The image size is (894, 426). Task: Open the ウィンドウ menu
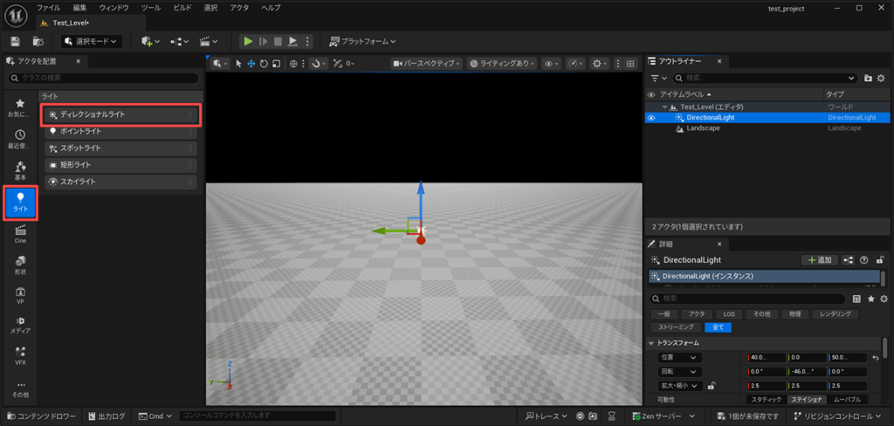(113, 8)
